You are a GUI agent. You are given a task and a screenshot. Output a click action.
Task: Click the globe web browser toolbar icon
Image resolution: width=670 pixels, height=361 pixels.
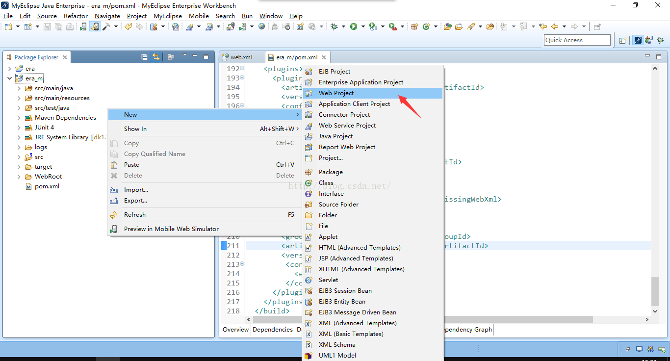tap(261, 26)
